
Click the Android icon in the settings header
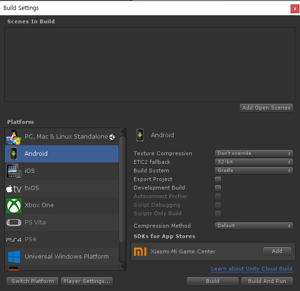point(140,135)
